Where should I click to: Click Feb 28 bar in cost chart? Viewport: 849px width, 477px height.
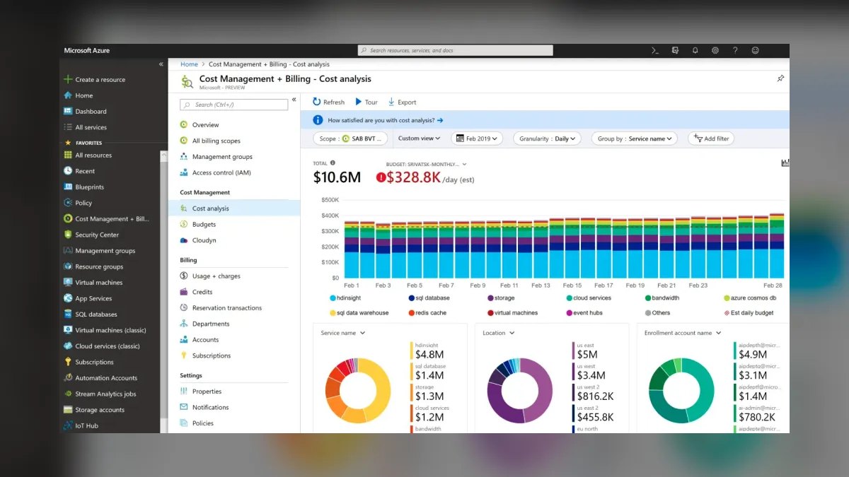(776, 246)
